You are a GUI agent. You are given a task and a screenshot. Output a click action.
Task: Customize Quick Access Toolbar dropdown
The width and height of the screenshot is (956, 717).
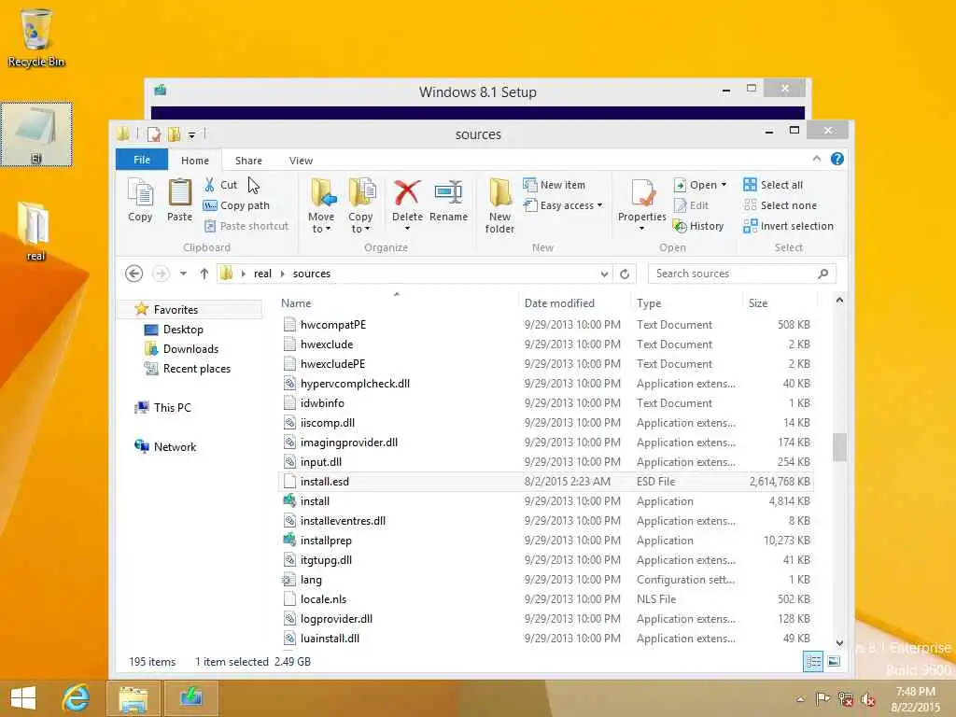192,134
